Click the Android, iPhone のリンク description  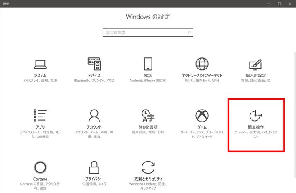point(148,81)
